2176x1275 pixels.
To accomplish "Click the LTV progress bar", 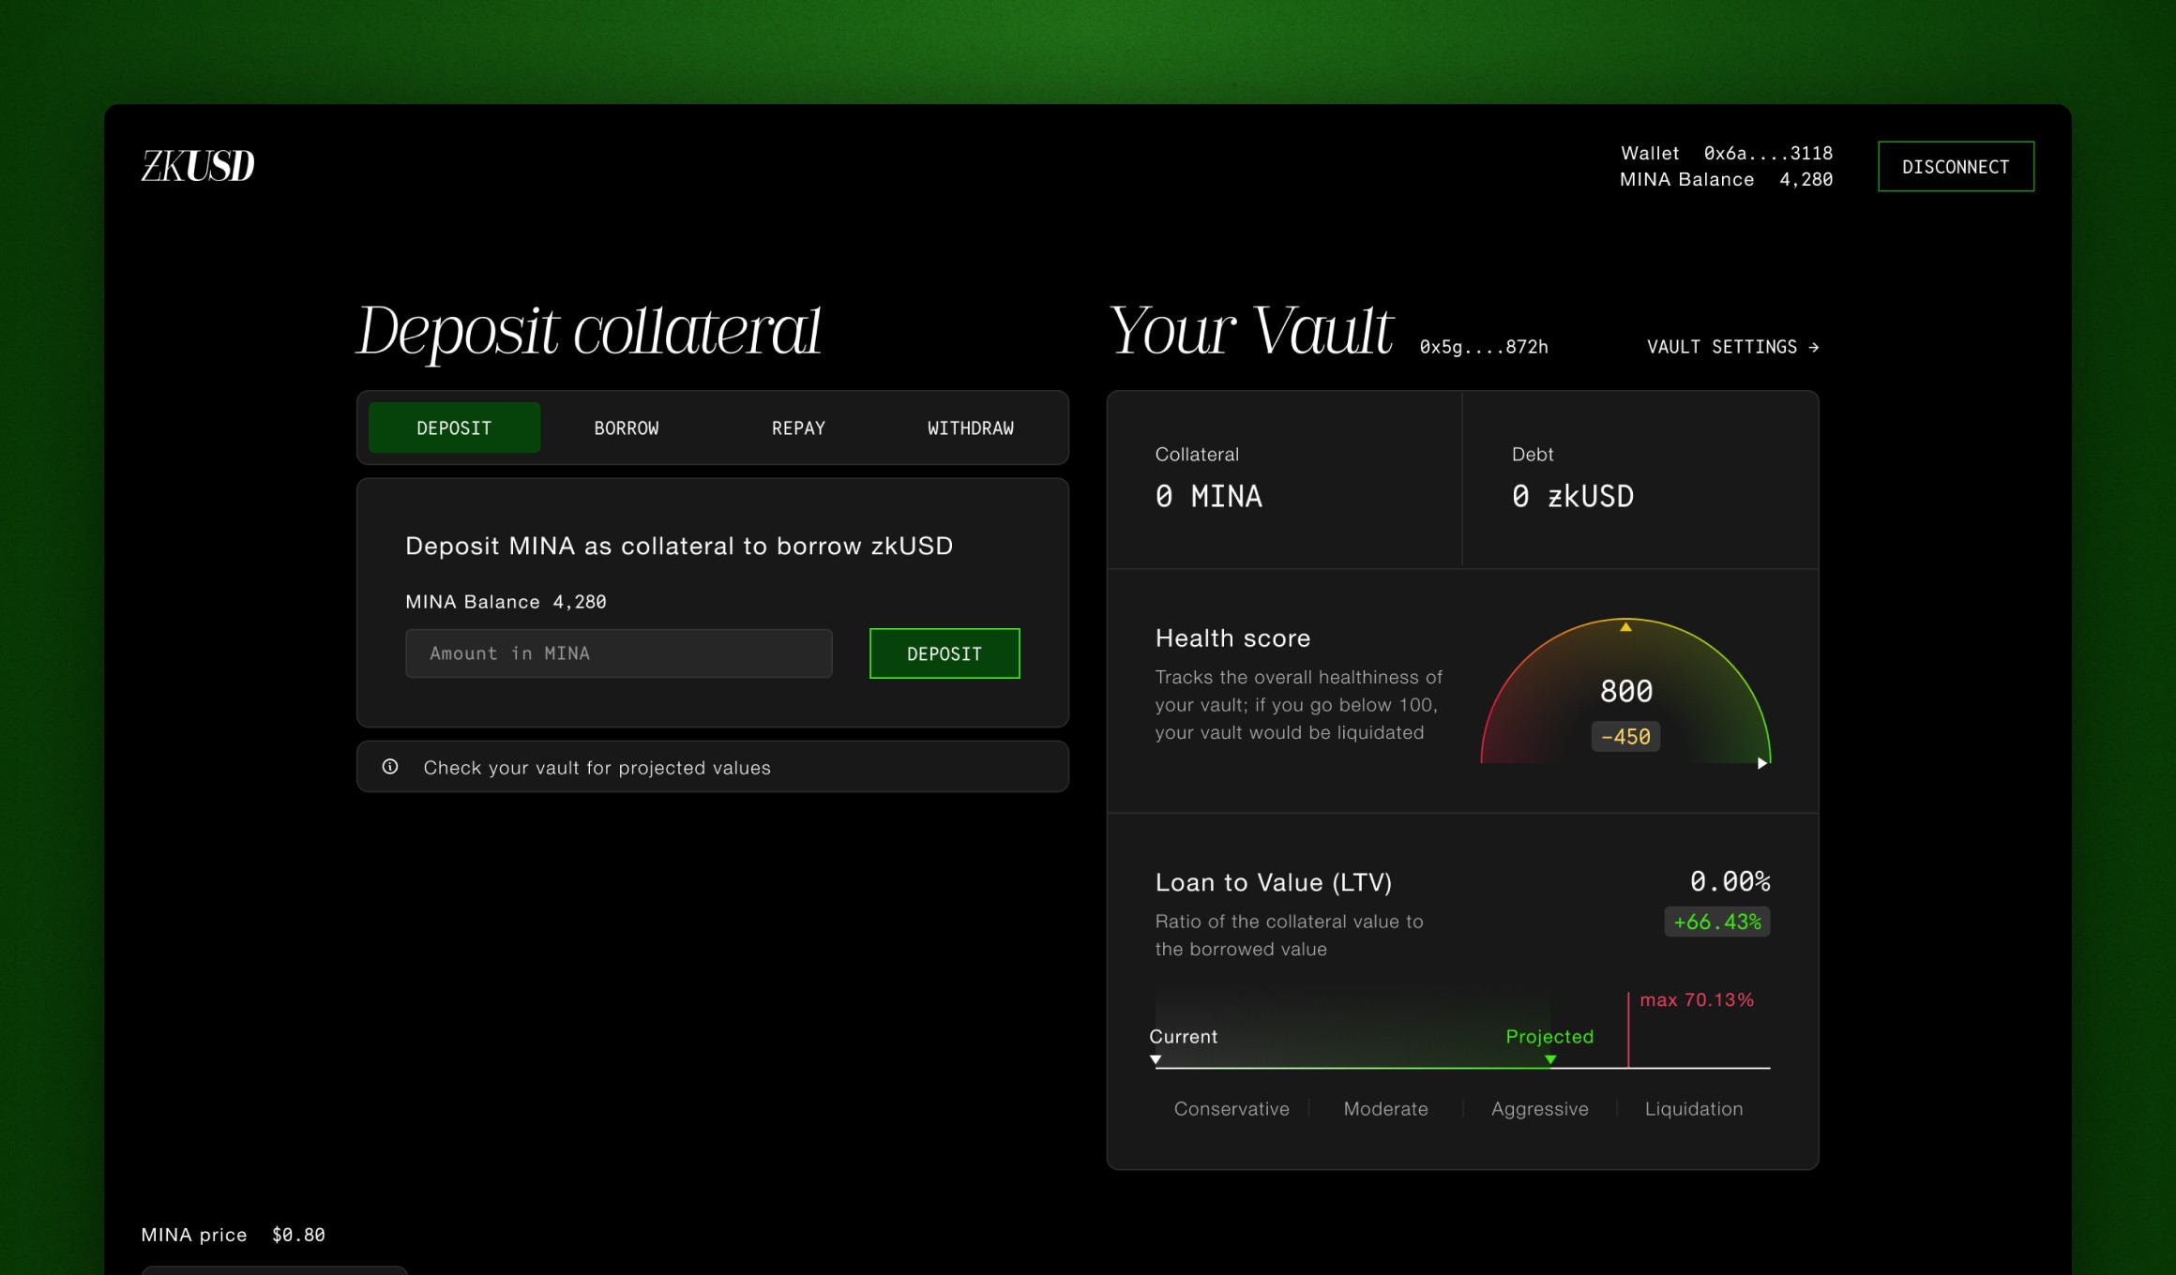I will coord(1463,1068).
